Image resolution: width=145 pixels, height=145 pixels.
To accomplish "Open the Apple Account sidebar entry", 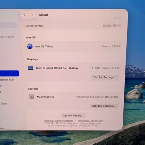I will tap(7, 37).
